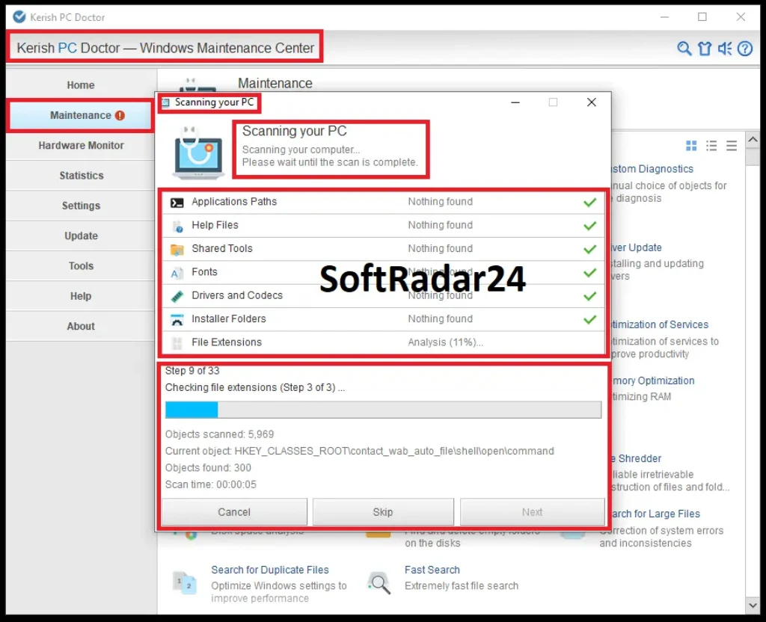
Task: Click the Applications Paths terminal icon
Action: point(177,202)
